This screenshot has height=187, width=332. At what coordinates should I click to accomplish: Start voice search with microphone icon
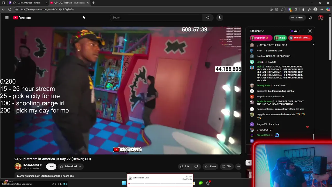click(220, 18)
